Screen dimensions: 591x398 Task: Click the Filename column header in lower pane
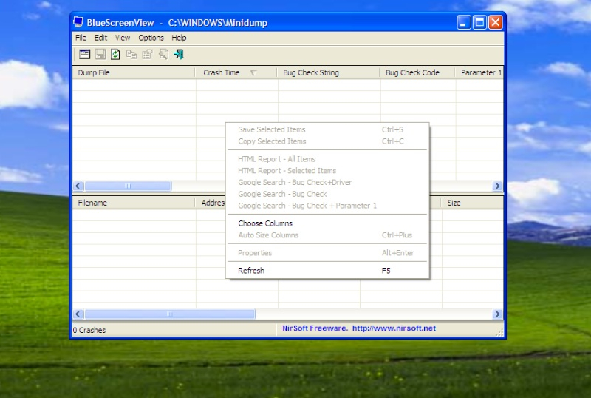pos(133,203)
